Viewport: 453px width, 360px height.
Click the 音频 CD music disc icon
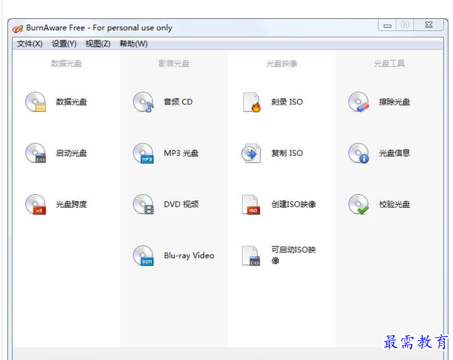tap(143, 102)
